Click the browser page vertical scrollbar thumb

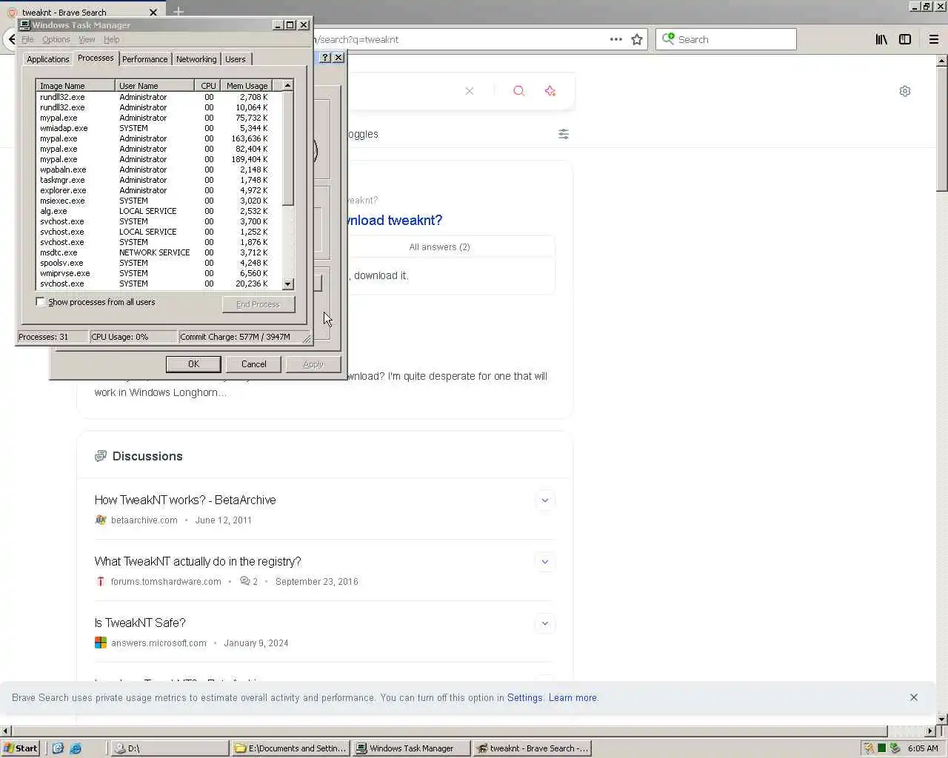click(942, 128)
